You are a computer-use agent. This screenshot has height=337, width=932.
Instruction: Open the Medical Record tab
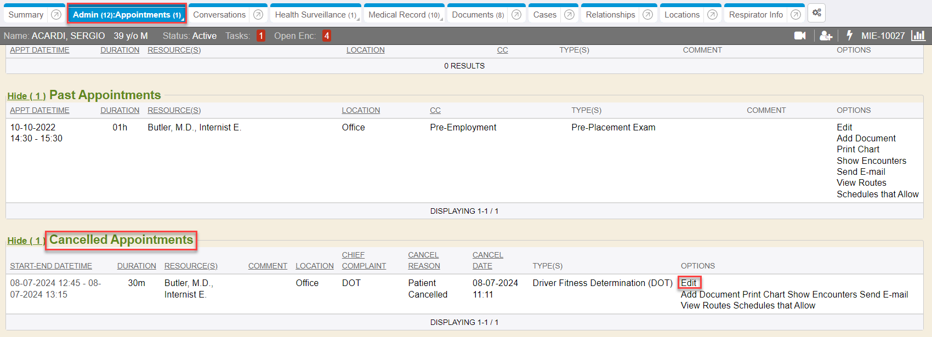click(404, 15)
